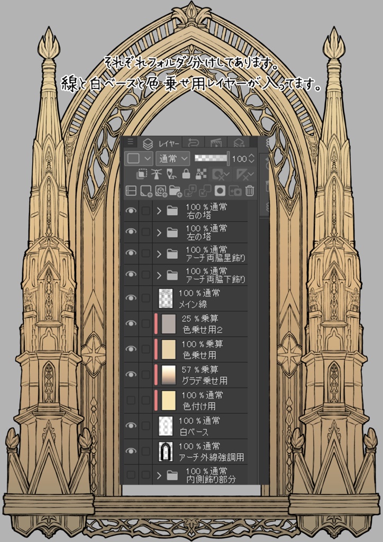The image size is (383, 542).
Task: Open the 通常 blending mode dropdown
Action: tap(172, 159)
